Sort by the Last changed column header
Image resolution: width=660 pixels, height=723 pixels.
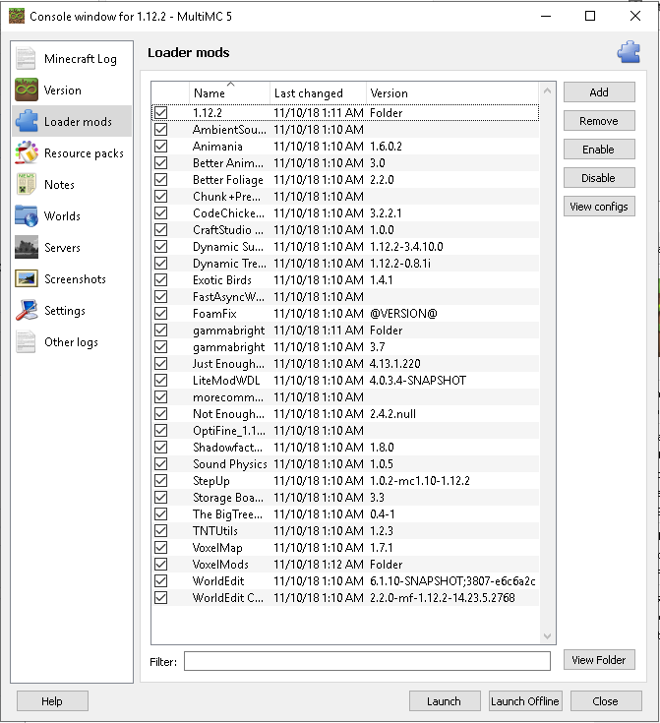318,93
